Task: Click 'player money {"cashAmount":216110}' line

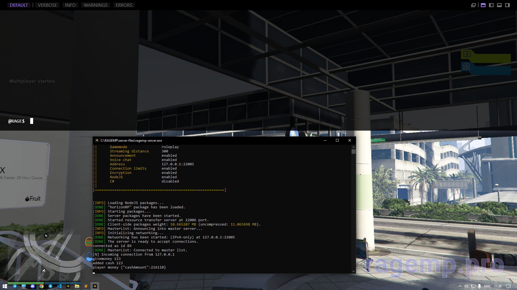Action: tap(129, 267)
